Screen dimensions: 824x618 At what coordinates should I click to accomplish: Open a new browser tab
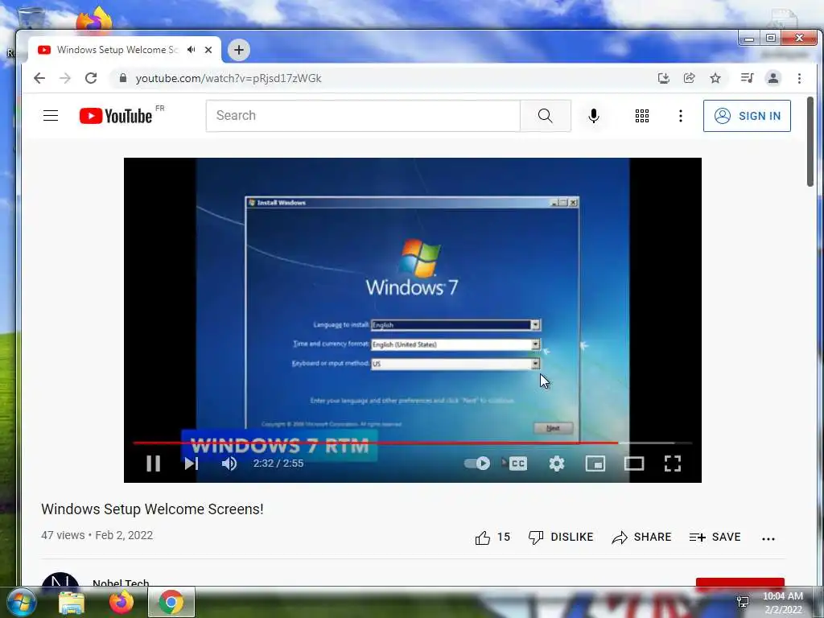[238, 50]
